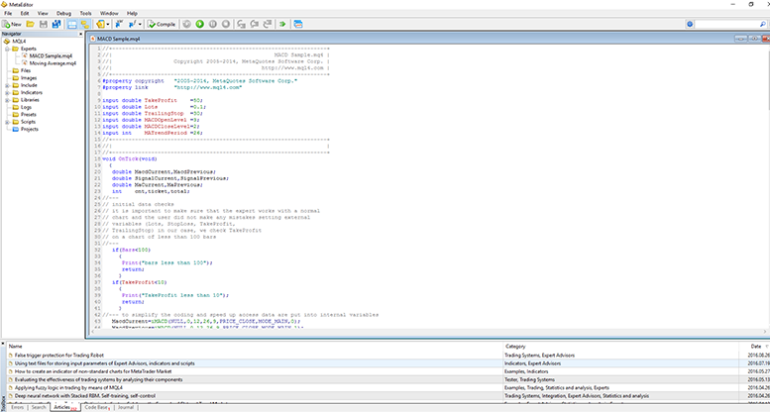Switch to the Code Base tab
Viewport: 770px width, 412px height.
(97, 407)
